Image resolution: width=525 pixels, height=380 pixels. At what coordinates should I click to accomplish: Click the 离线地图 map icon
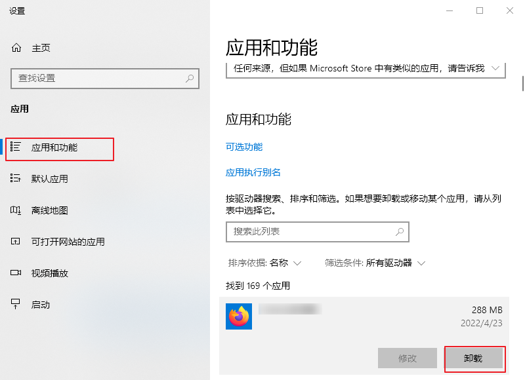tap(15, 210)
